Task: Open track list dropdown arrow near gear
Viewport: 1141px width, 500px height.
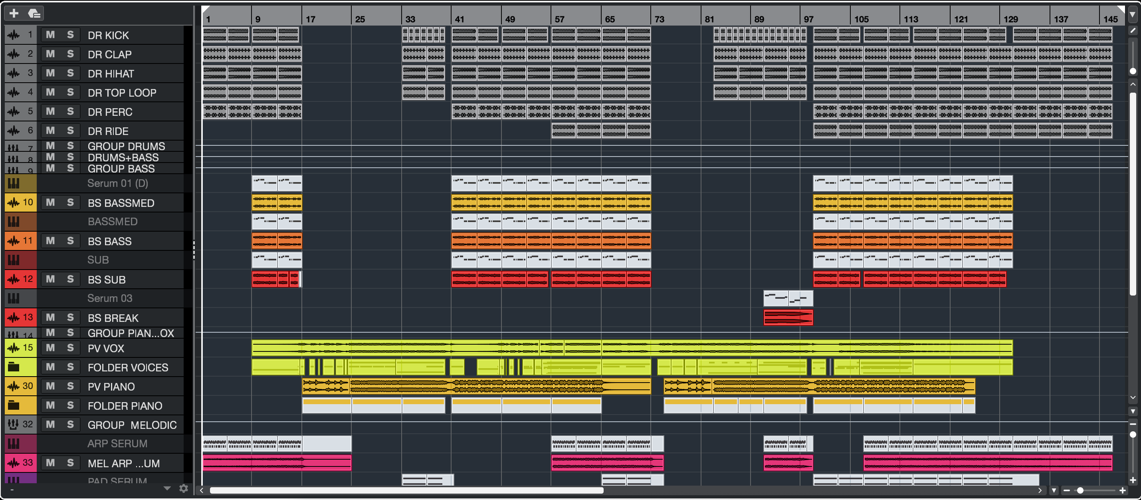Action: click(x=167, y=488)
